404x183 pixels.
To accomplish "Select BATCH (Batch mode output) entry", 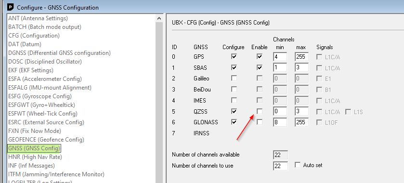I will tap(45, 27).
